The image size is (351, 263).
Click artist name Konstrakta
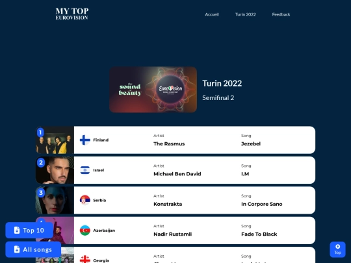click(x=168, y=204)
